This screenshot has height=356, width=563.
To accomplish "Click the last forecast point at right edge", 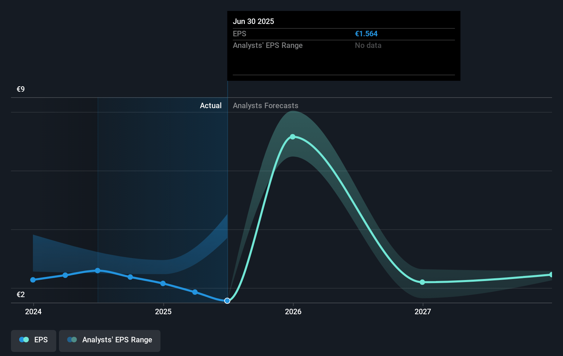I will (551, 275).
